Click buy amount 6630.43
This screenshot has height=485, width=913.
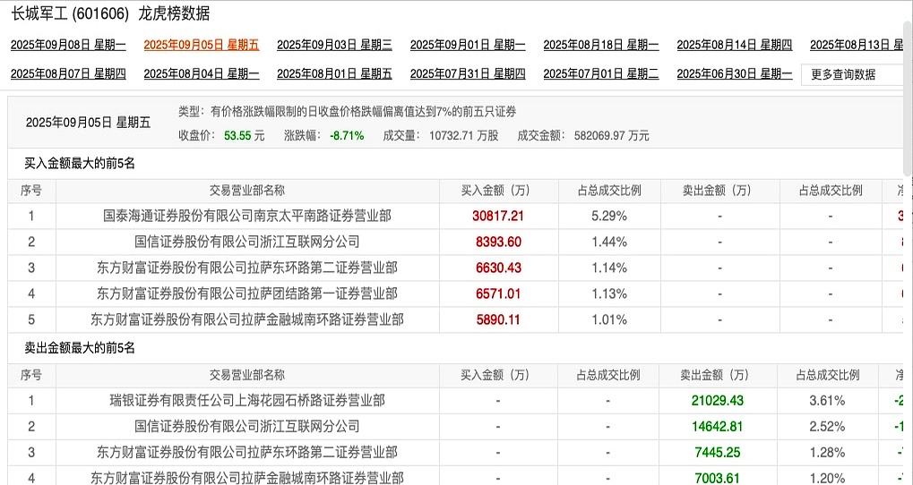click(498, 268)
